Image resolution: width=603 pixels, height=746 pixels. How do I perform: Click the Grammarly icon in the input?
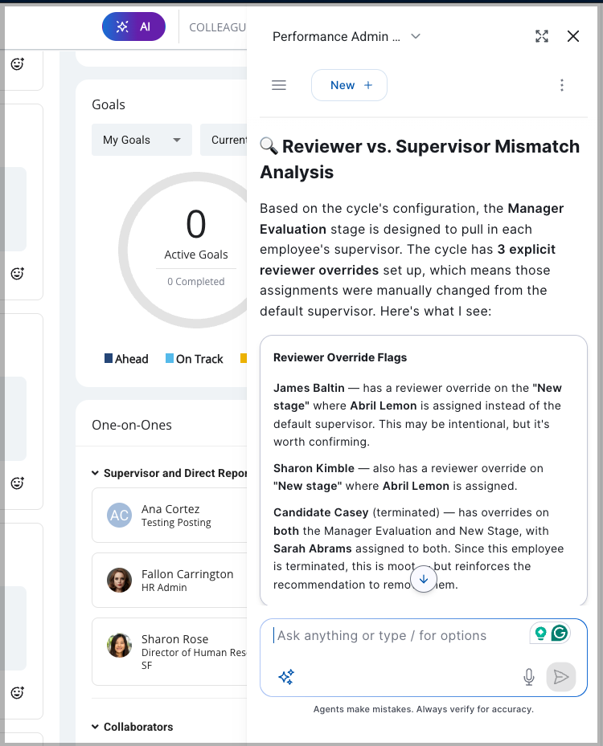pyautogui.click(x=560, y=633)
